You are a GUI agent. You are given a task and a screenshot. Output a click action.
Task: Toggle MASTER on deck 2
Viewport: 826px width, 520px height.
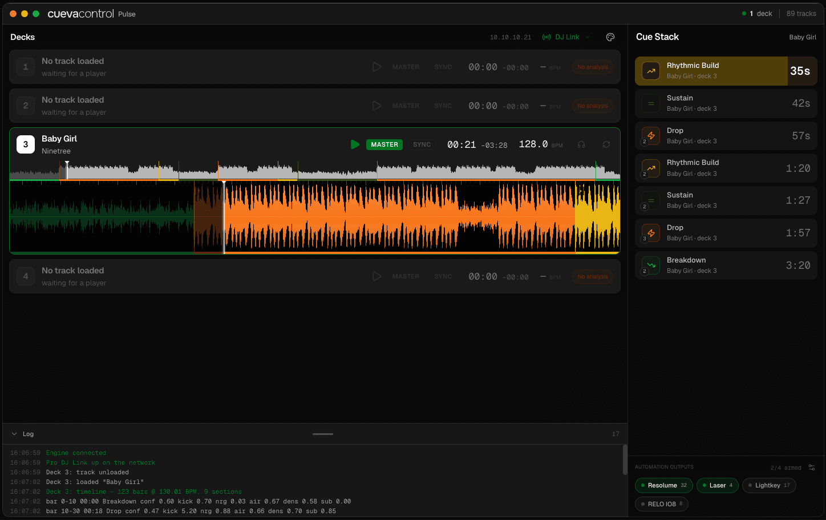[x=406, y=106]
